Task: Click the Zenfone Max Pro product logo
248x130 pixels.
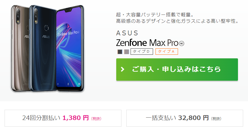Action: pyautogui.click(x=150, y=43)
